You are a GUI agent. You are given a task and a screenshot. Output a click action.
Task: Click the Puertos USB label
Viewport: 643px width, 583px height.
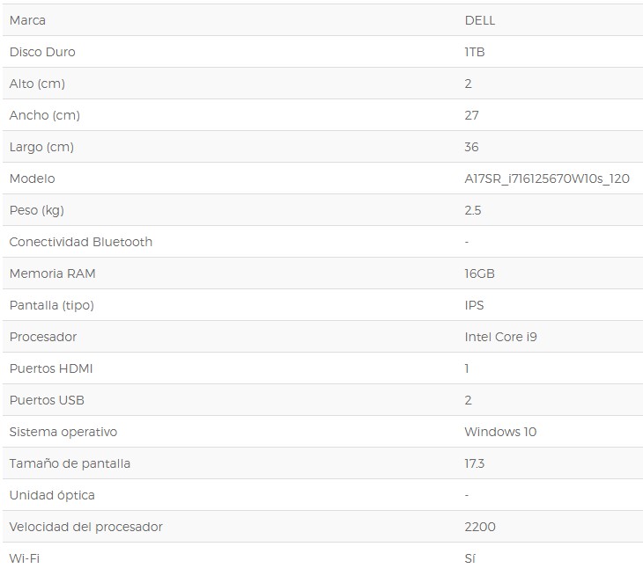[47, 400]
